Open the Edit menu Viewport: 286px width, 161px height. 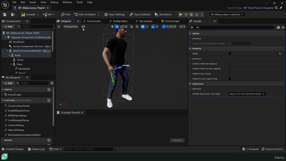(x=23, y=2)
